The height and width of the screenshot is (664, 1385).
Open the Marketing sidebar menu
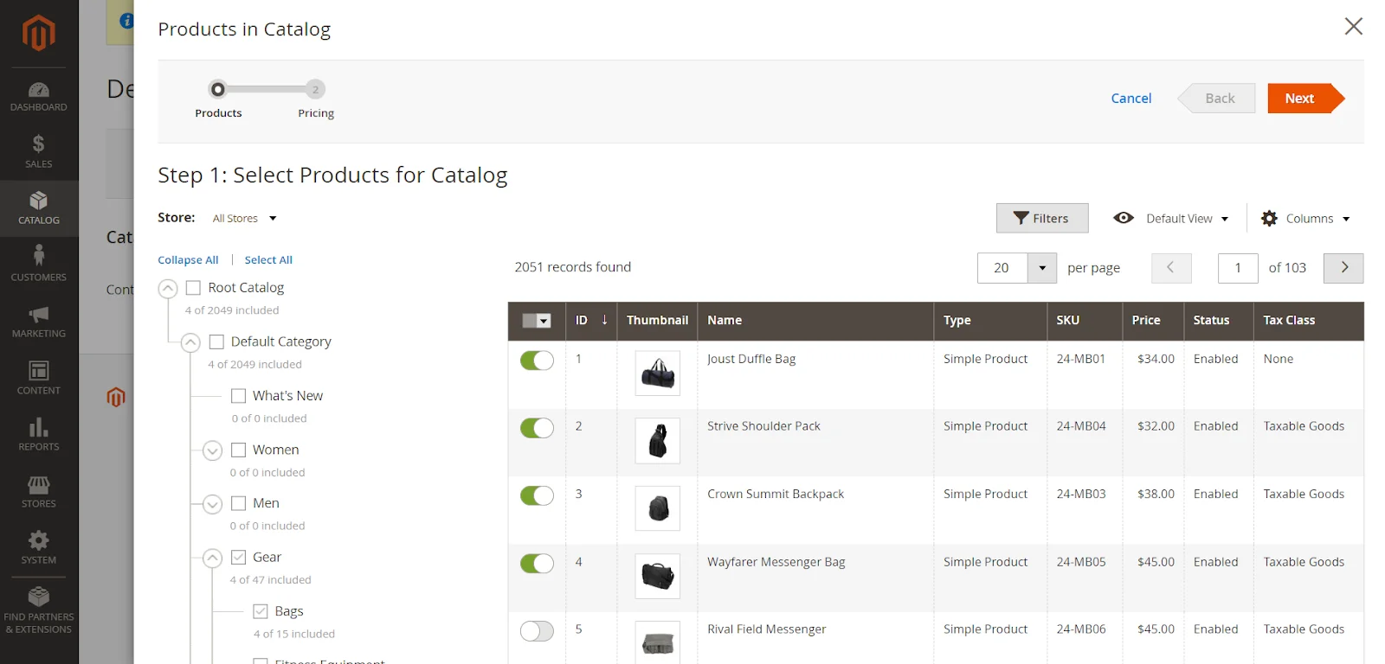pos(39,322)
